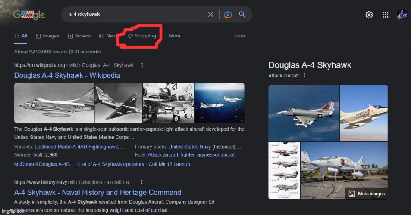Click the More images button
This screenshot has width=411, height=215.
coord(367,193)
